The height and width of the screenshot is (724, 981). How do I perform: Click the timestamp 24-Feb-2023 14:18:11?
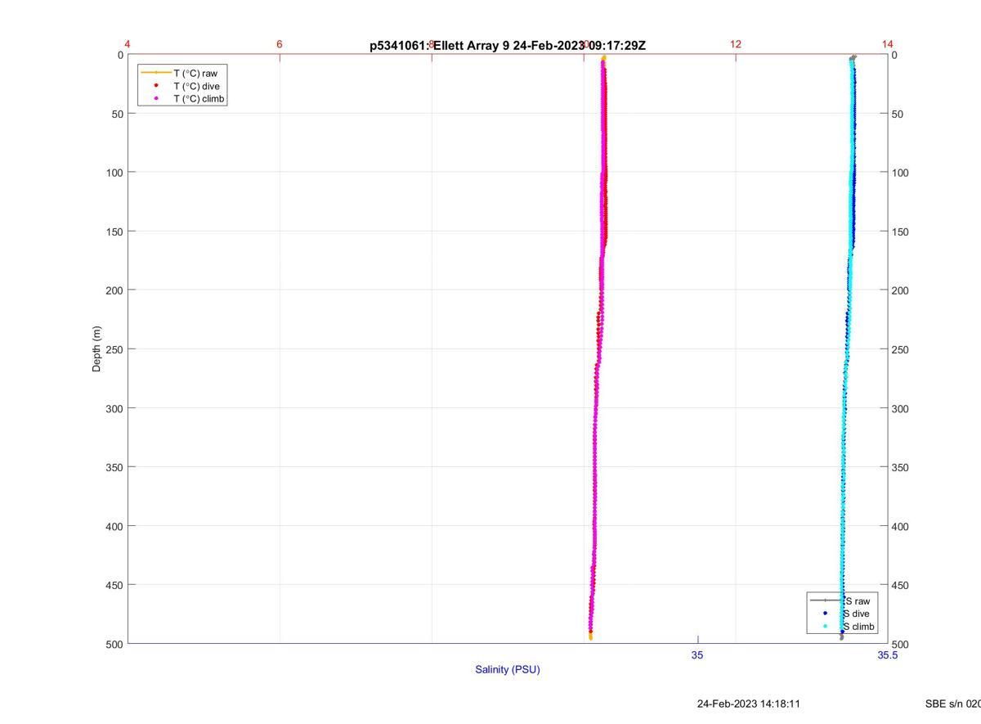[x=749, y=704]
